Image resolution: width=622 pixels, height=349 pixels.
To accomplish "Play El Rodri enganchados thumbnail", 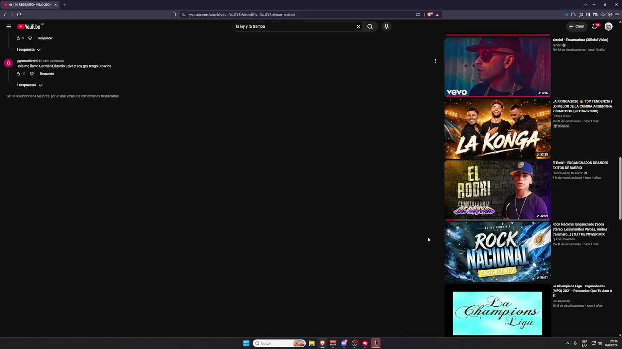I will pyautogui.click(x=497, y=190).
